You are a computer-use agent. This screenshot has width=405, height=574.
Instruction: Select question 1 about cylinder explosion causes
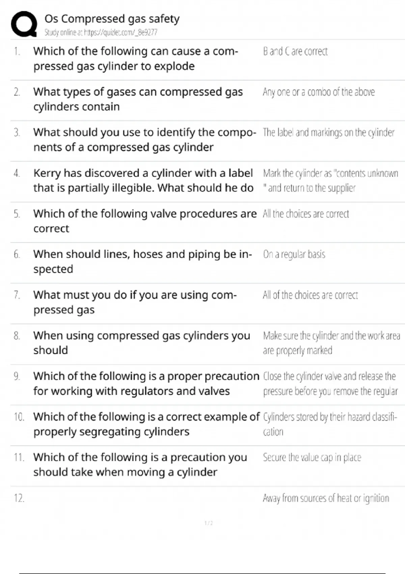(x=136, y=58)
